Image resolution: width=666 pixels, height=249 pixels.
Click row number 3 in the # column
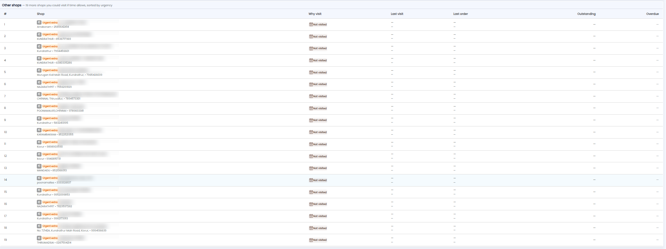point(5,48)
